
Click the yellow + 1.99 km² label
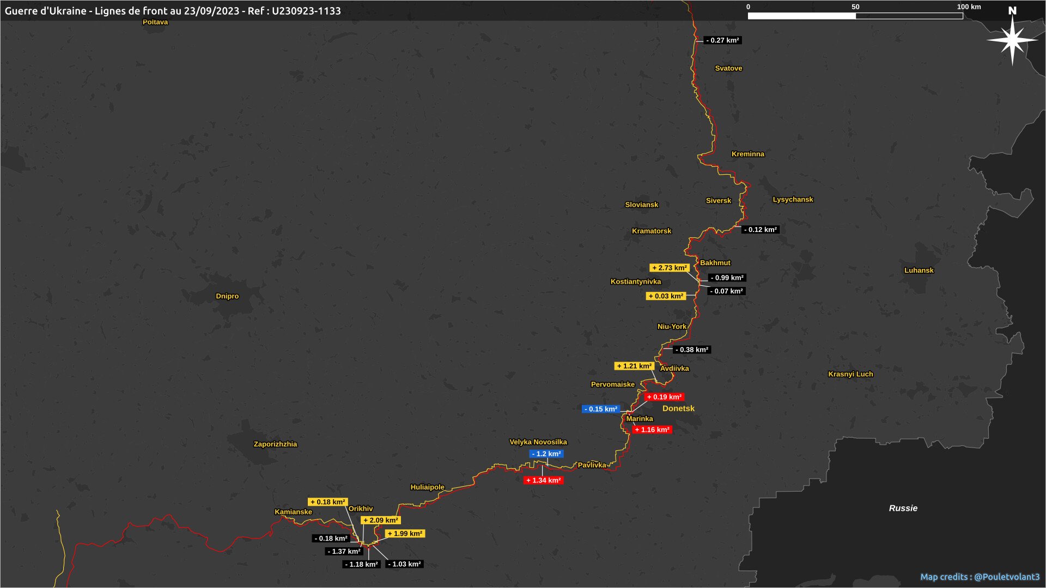[x=405, y=534]
